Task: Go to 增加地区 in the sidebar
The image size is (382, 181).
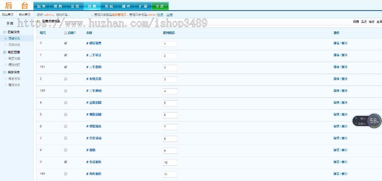Action: click(14, 65)
